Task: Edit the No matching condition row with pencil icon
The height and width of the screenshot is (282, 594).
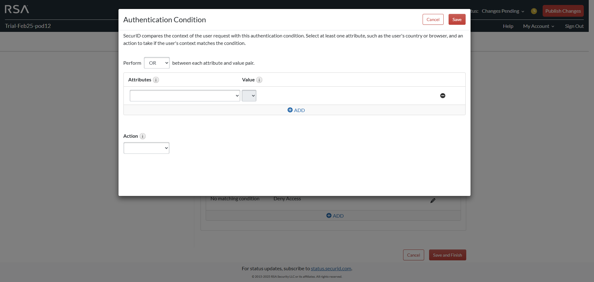Action: [433, 200]
